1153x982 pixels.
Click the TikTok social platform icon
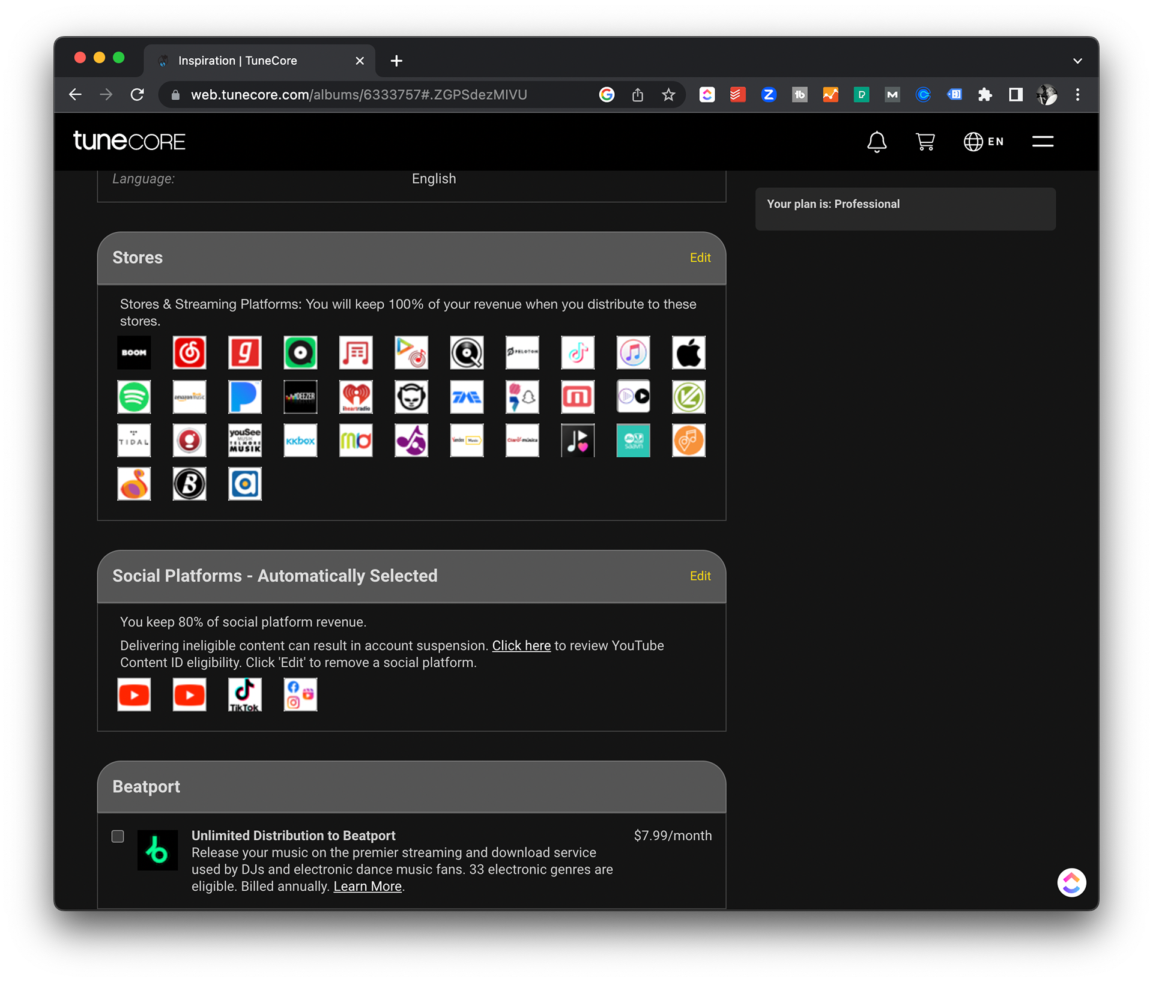244,694
